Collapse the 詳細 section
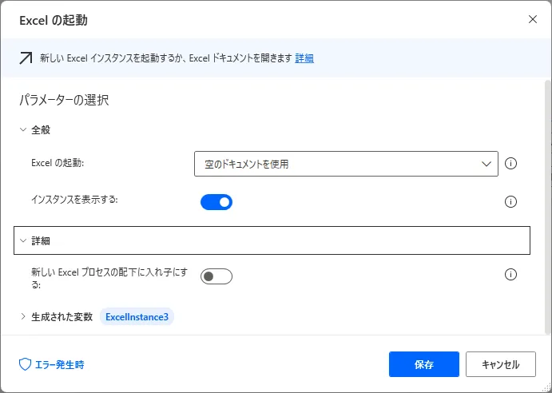This screenshot has height=393, width=552. tap(23, 240)
